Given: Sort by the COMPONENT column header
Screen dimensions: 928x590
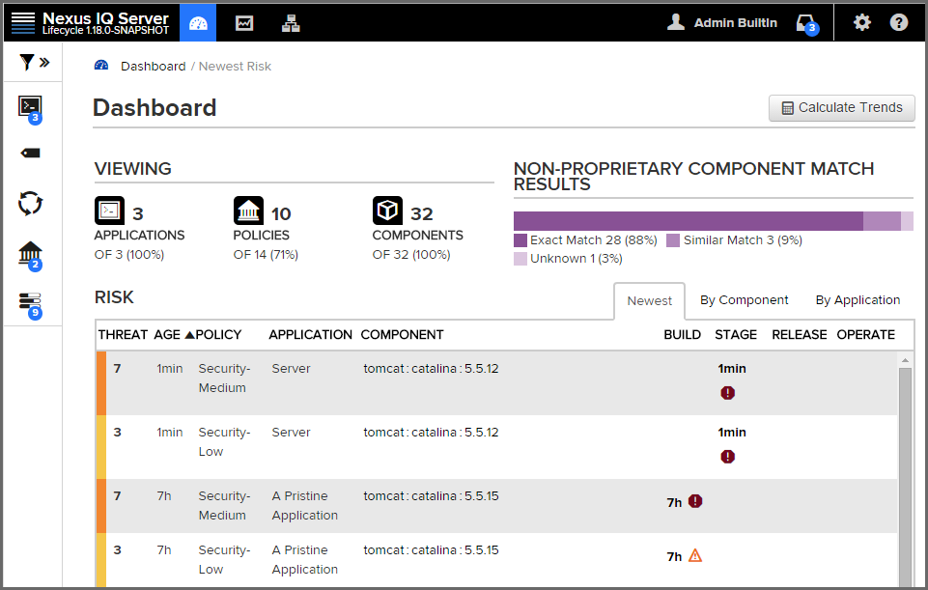Looking at the screenshot, I should (402, 335).
